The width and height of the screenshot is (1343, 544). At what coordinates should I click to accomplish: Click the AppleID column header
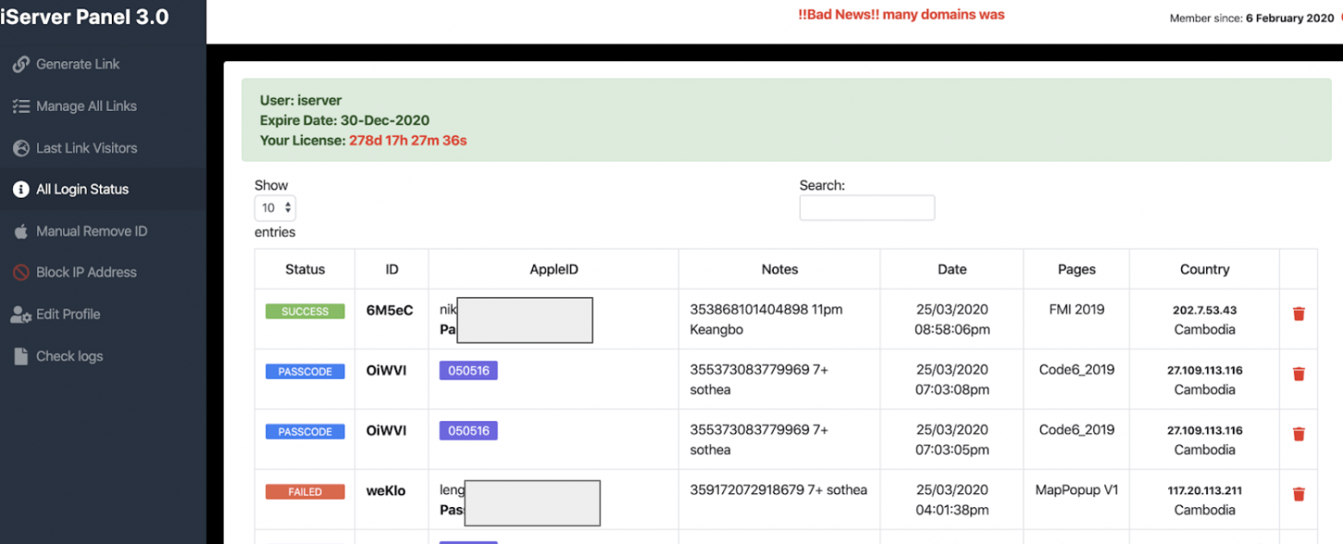coord(554,269)
